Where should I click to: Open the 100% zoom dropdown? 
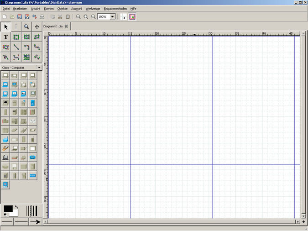point(112,16)
